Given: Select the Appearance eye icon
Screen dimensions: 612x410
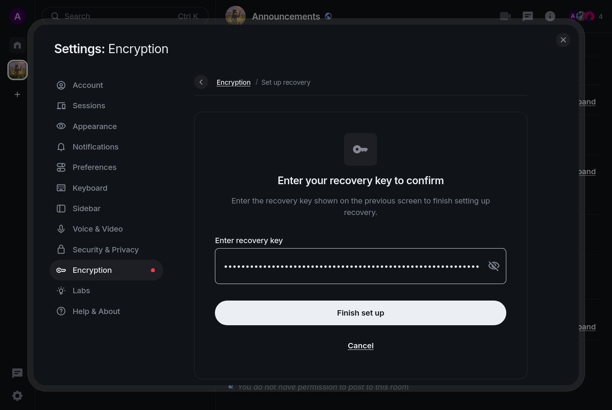Looking at the screenshot, I should coord(61,126).
